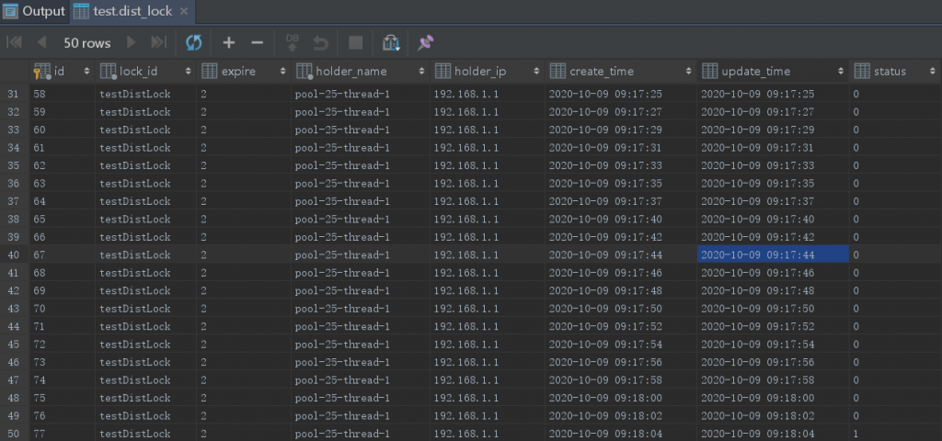Sort by the expire column header
The width and height of the screenshot is (942, 441).
pyautogui.click(x=244, y=72)
